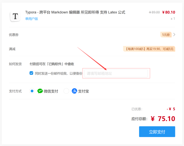Click the WeChat Pay green logo
The height and width of the screenshot is (146, 184).
click(40, 91)
